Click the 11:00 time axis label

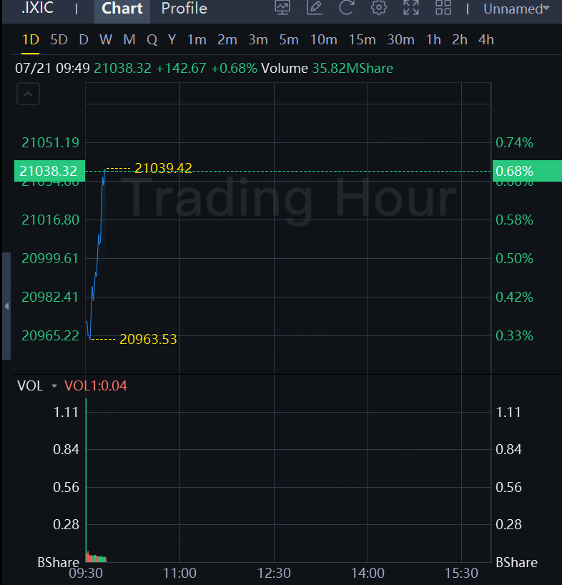(179, 573)
